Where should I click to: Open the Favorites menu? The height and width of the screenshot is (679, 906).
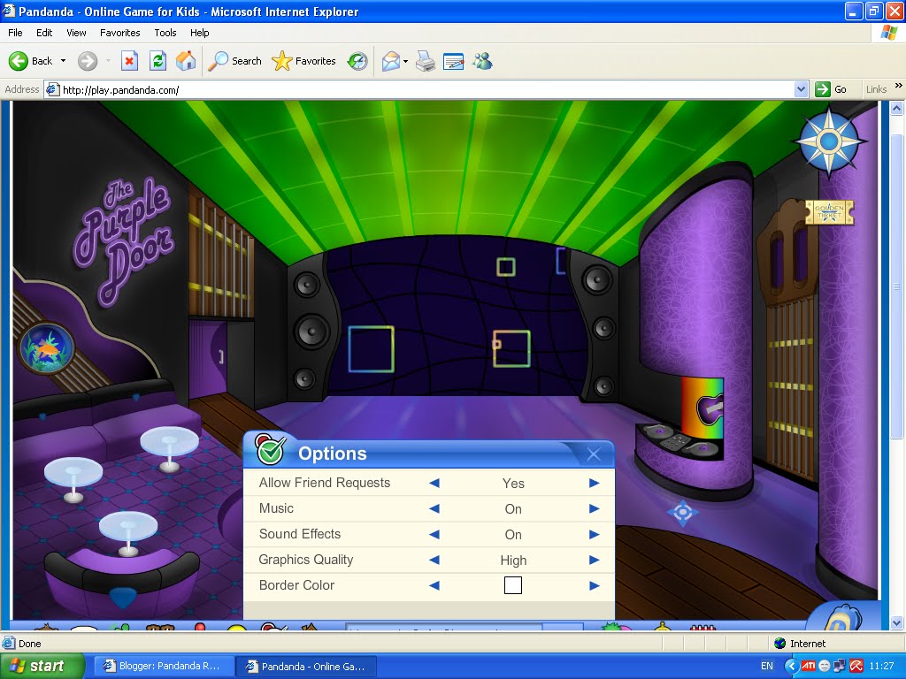coord(120,33)
